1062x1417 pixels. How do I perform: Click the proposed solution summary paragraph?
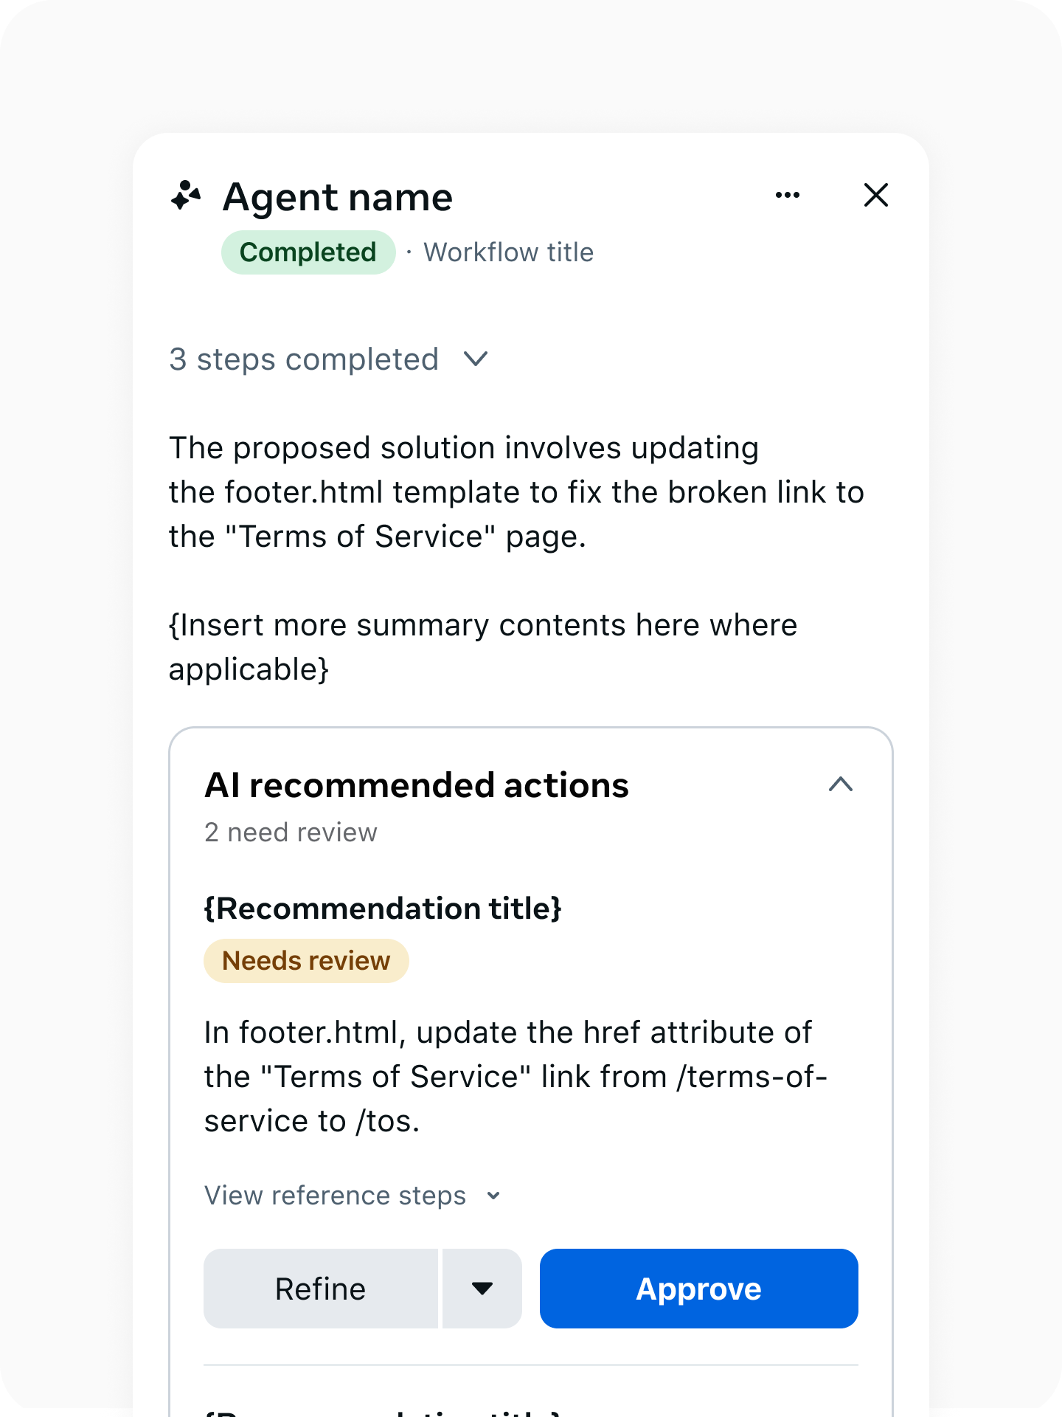point(516,492)
